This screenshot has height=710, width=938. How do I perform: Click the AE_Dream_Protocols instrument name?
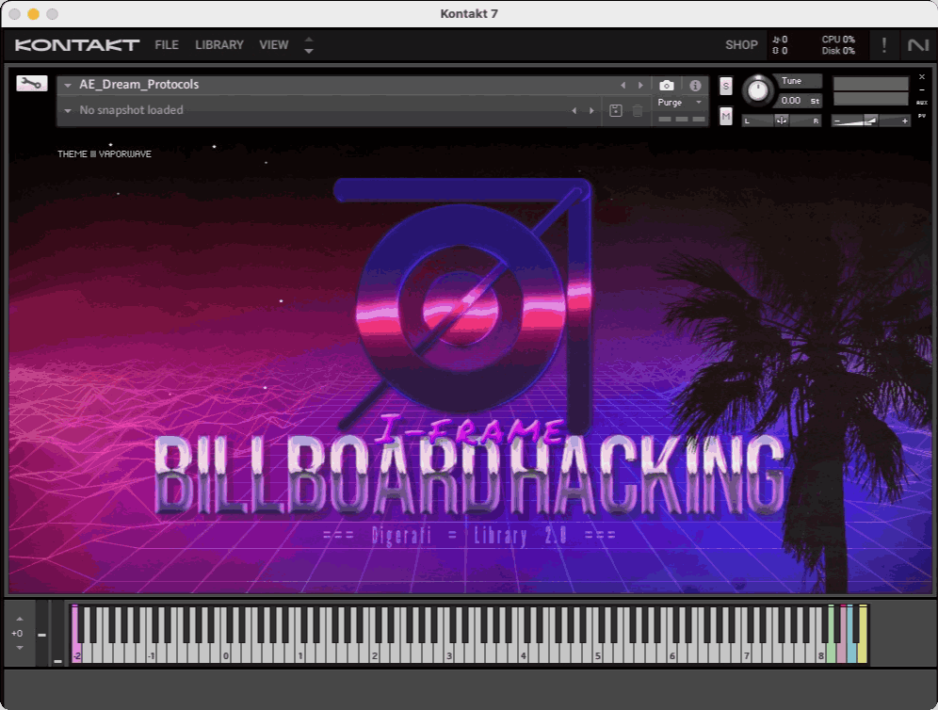[138, 85]
